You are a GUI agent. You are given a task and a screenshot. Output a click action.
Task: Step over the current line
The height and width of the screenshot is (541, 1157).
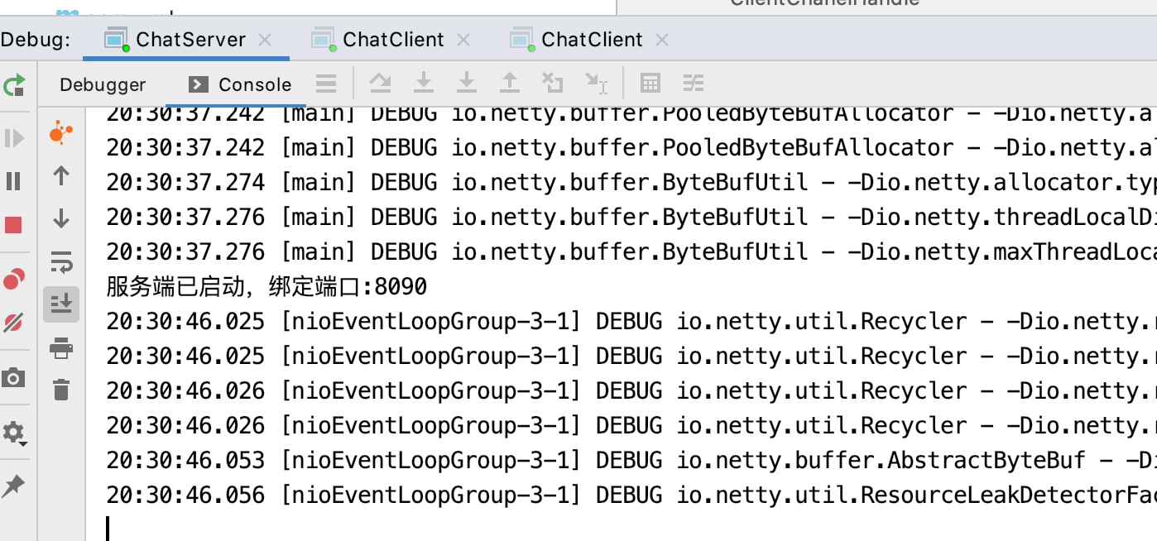[x=380, y=83]
